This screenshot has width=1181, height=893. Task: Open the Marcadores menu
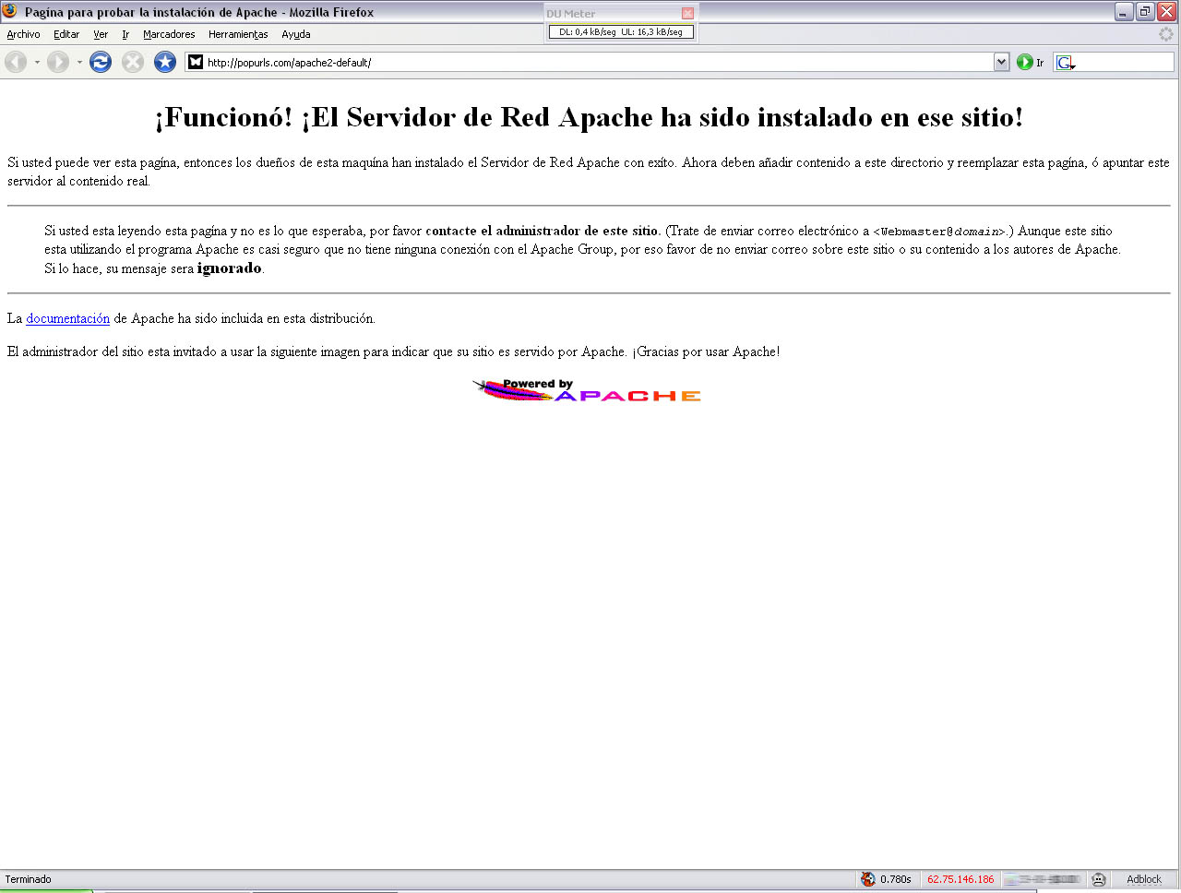pos(169,34)
